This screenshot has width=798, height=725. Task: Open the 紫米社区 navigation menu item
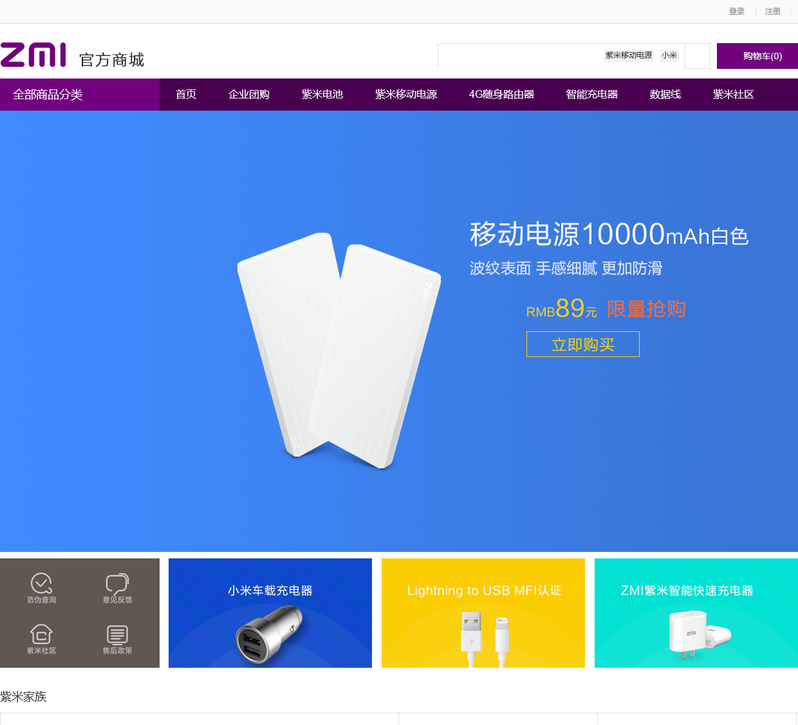[x=734, y=95]
